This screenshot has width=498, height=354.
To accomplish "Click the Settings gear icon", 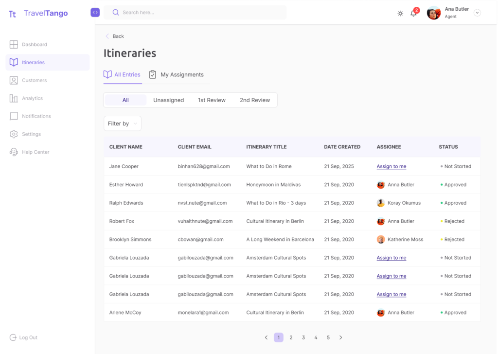I will (14, 134).
